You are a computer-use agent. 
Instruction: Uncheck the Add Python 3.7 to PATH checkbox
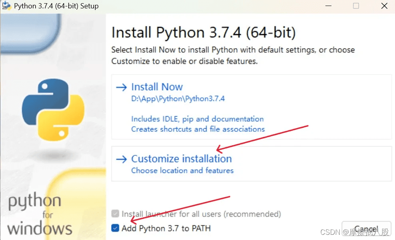coord(115,228)
